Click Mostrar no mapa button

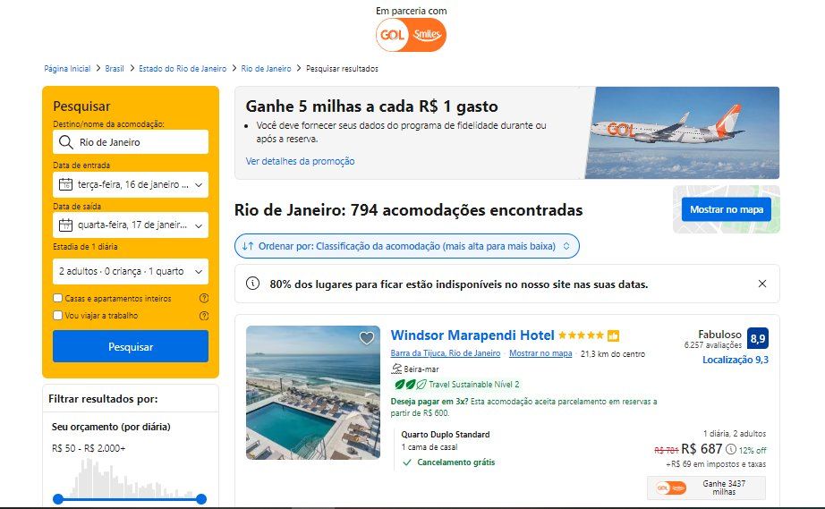[x=726, y=209]
